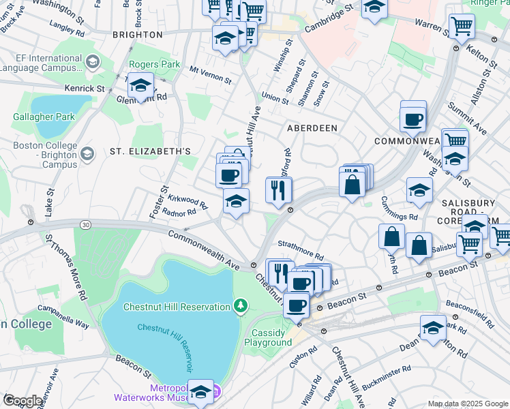Click the BRIGHTON neighborhood label
Image resolution: width=510 pixels, height=409 pixels.
pos(138,35)
